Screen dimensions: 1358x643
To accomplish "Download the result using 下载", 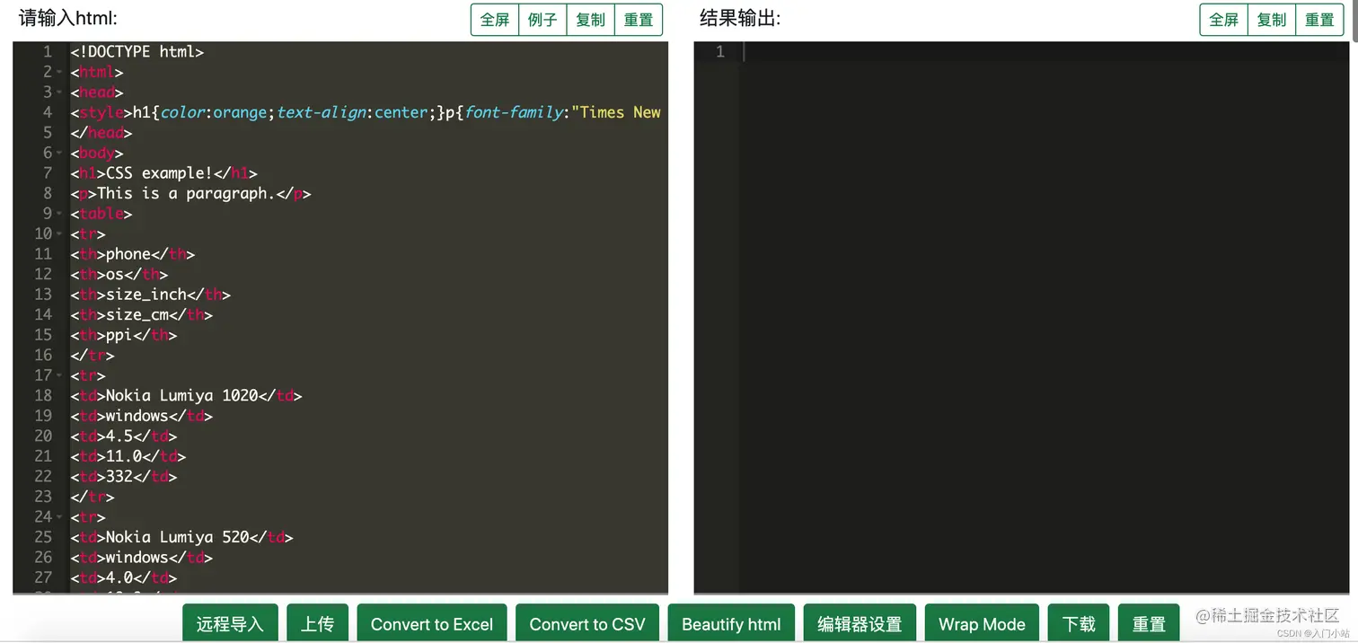I will click(x=1078, y=623).
